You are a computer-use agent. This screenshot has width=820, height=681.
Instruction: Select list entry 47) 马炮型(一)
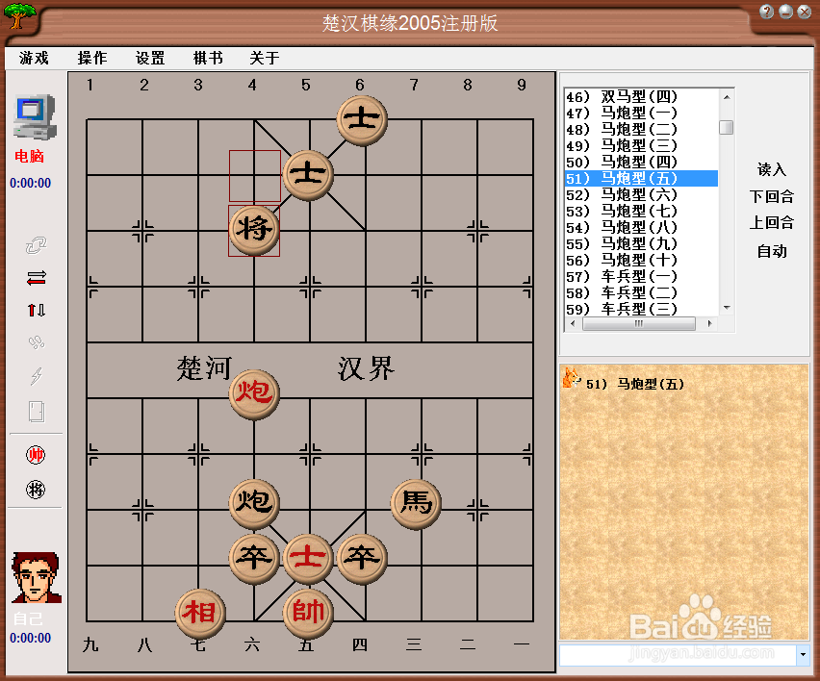(x=641, y=113)
